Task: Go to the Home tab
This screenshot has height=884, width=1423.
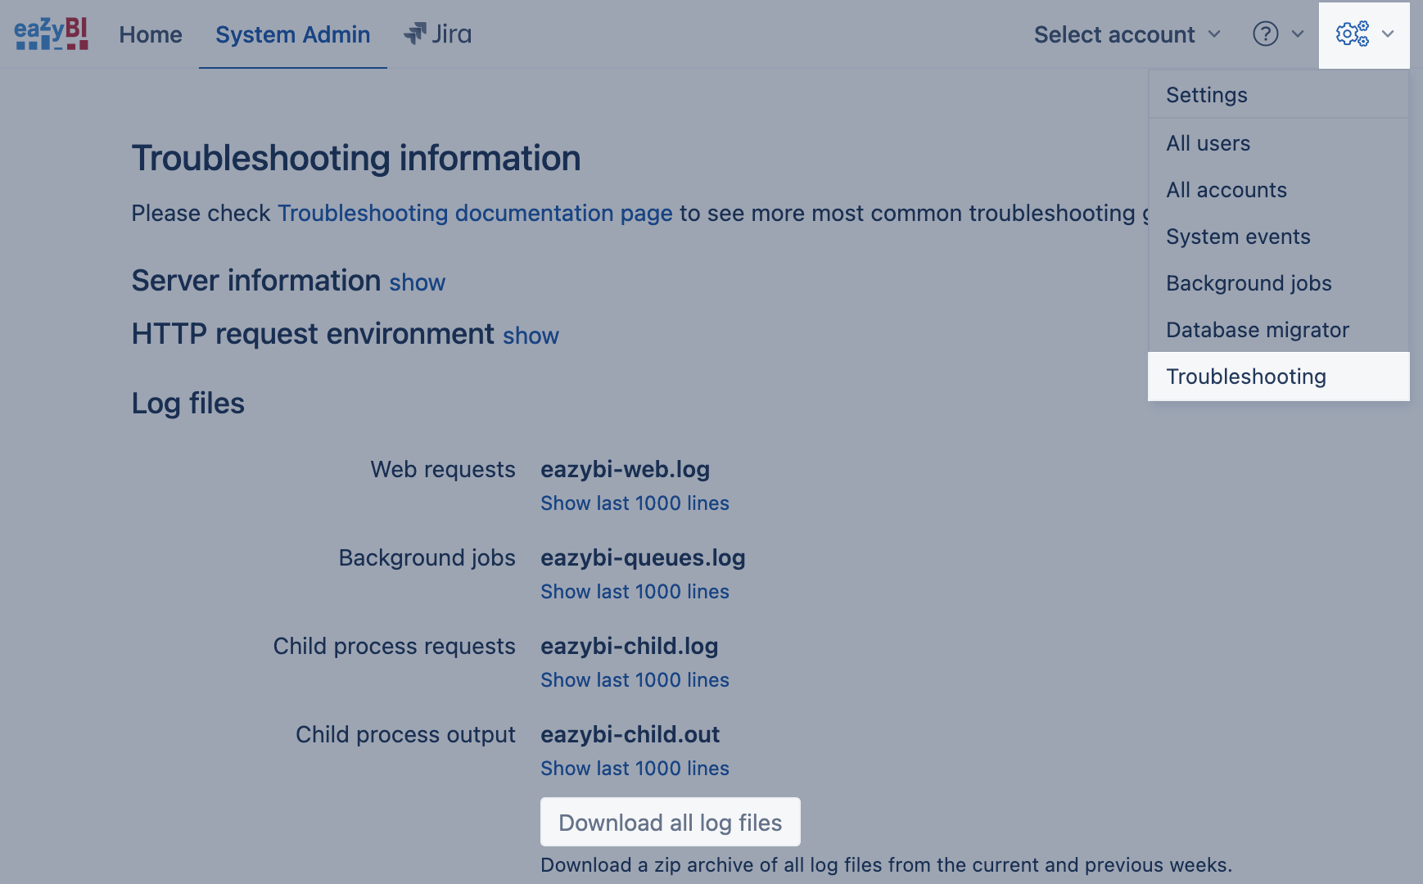Action: [151, 34]
